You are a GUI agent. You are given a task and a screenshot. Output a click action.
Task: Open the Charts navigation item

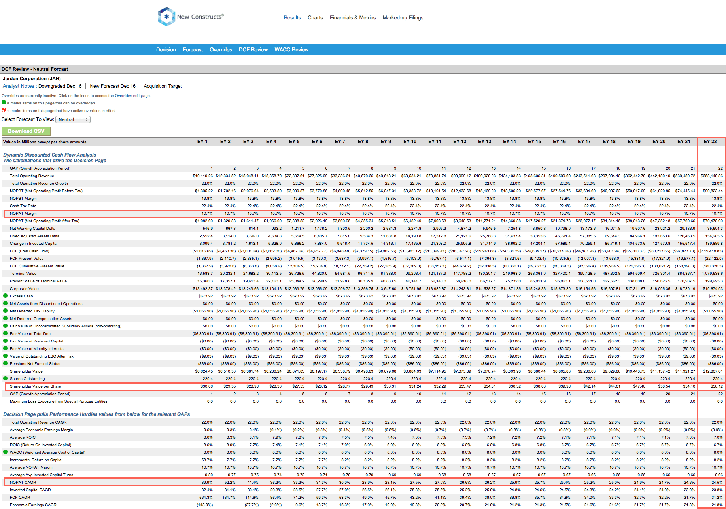pos(315,17)
